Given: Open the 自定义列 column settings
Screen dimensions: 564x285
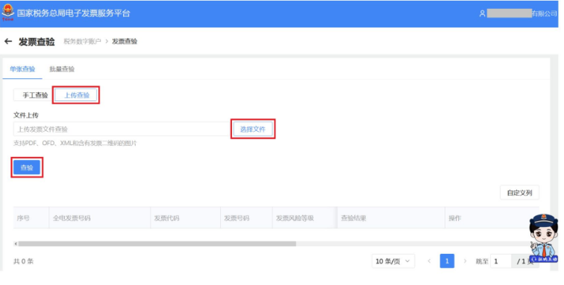Looking at the screenshot, I should click(519, 193).
